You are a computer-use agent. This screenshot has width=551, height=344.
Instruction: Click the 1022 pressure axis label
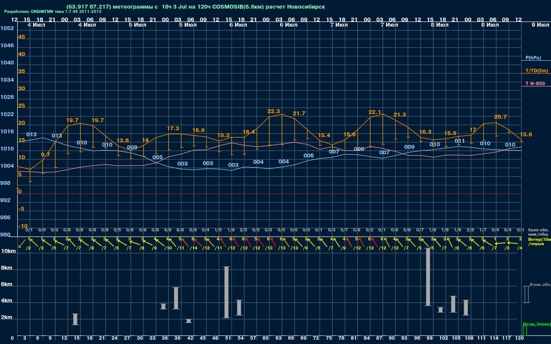coord(7,114)
